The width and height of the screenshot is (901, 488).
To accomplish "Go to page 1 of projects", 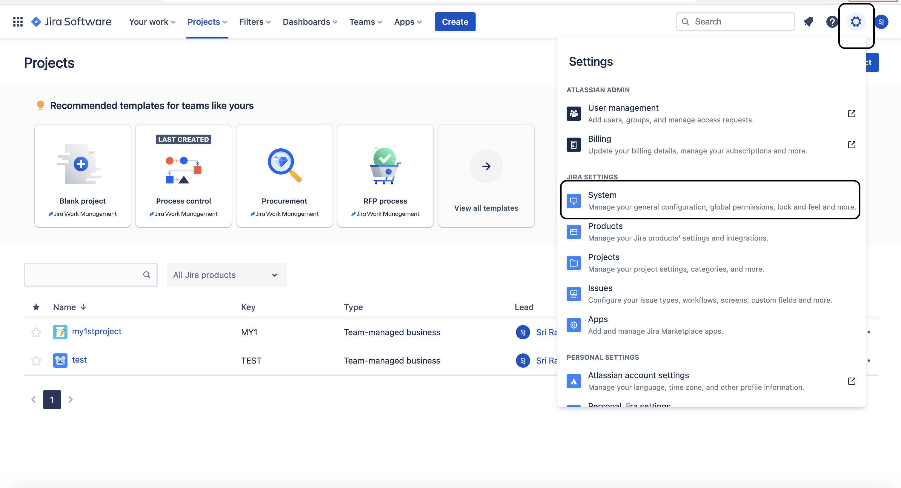I will tap(52, 400).
